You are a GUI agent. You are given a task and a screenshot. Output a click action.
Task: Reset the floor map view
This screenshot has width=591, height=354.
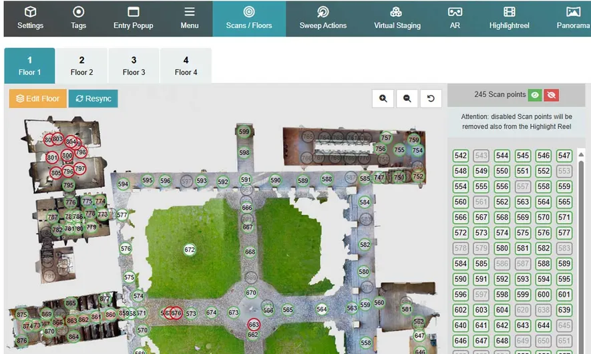431,98
